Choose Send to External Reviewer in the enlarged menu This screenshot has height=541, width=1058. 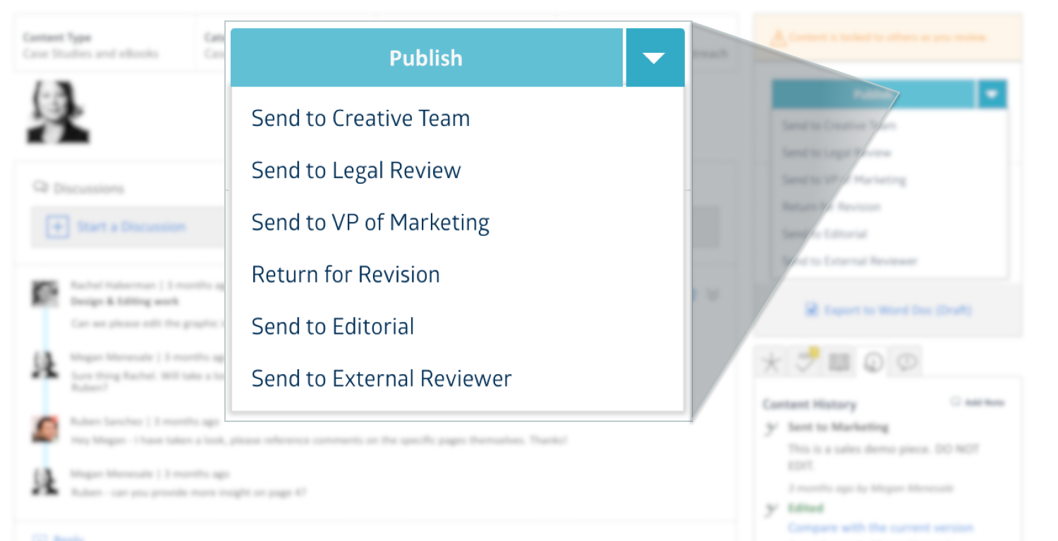tap(382, 379)
